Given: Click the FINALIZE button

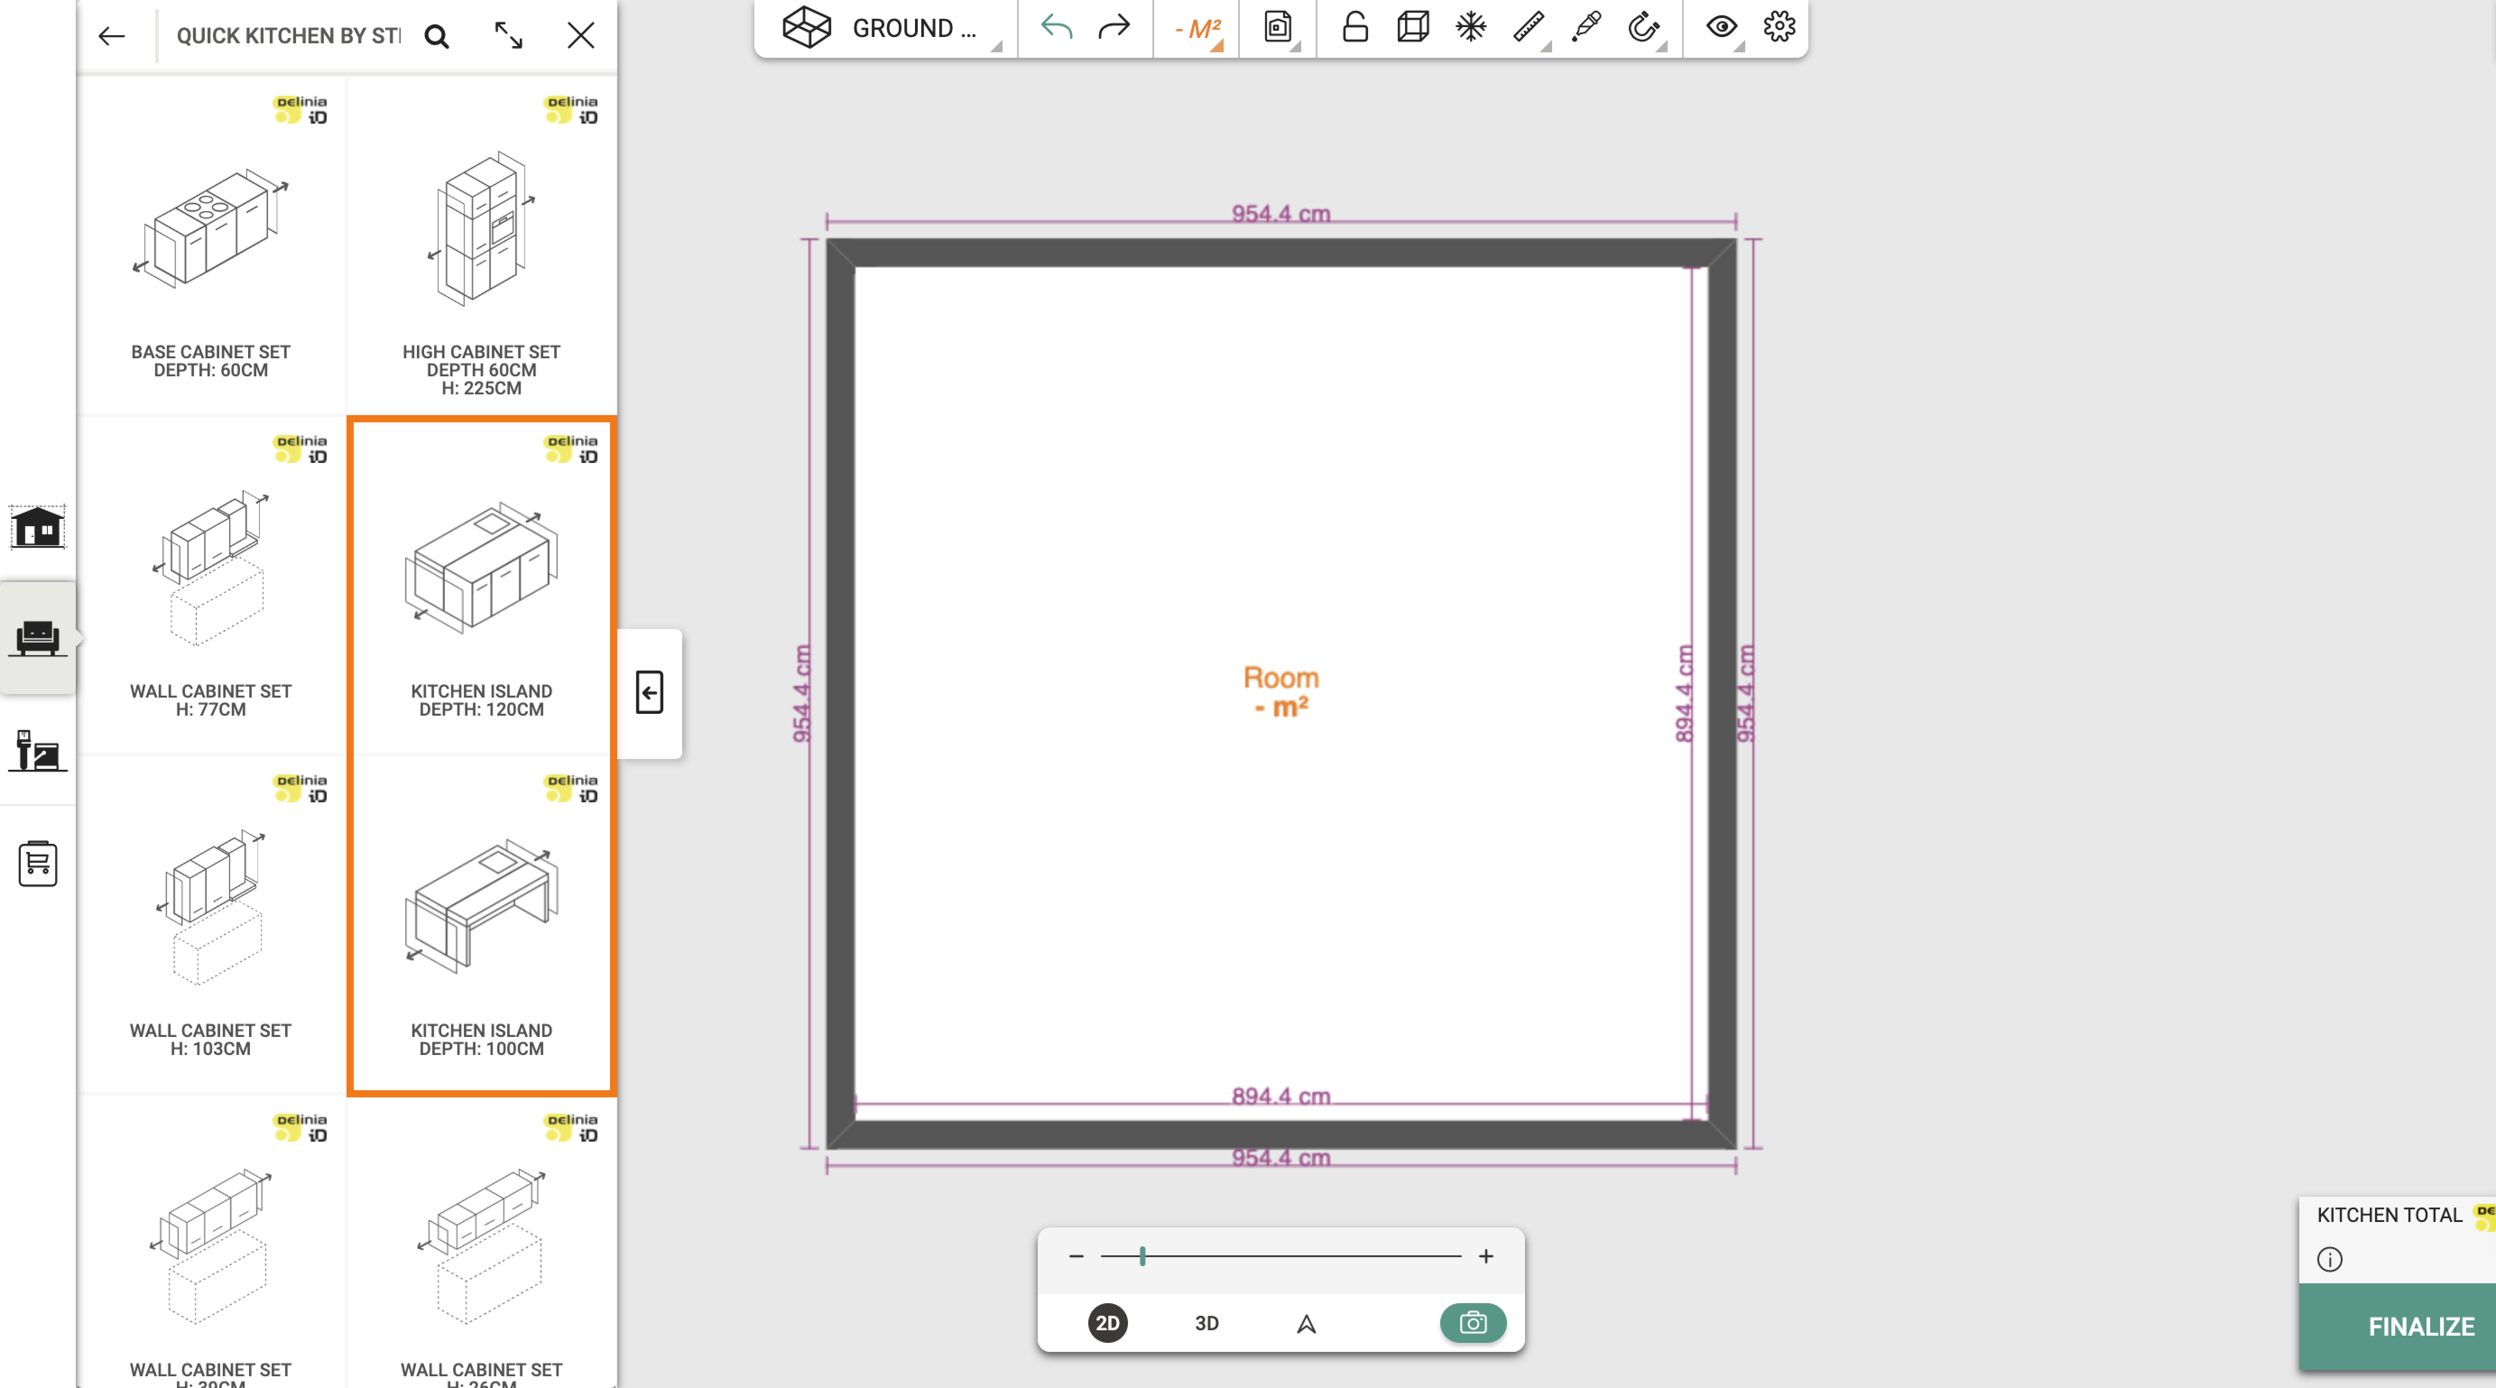Looking at the screenshot, I should [2420, 1327].
